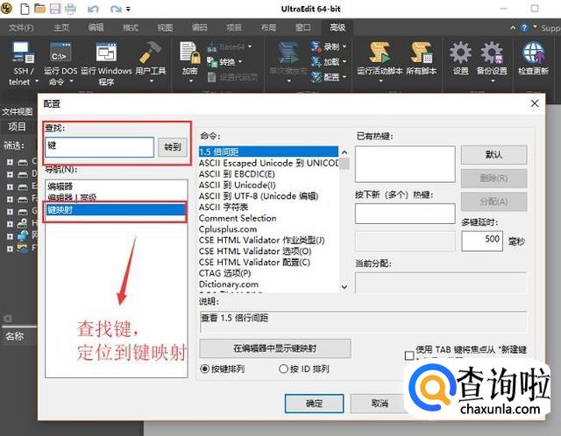Click the Print icon in quick toolbar
The width and height of the screenshot is (561, 436).
click(x=70, y=9)
